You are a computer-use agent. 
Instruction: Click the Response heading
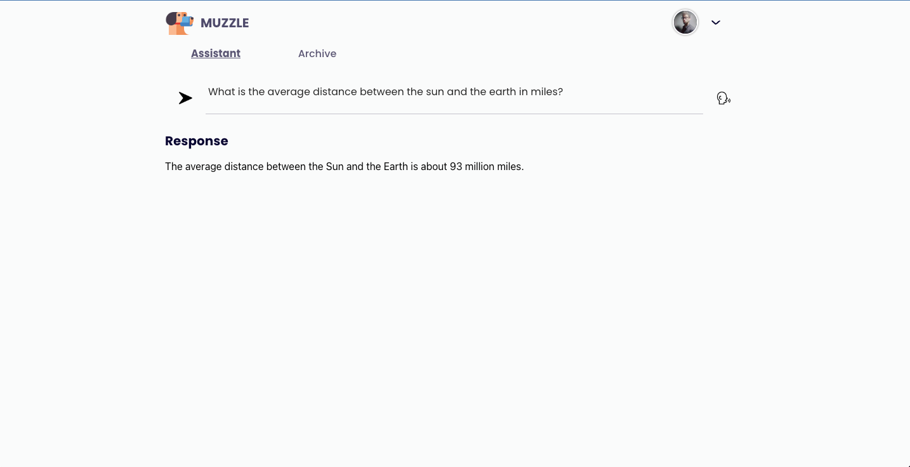[197, 141]
